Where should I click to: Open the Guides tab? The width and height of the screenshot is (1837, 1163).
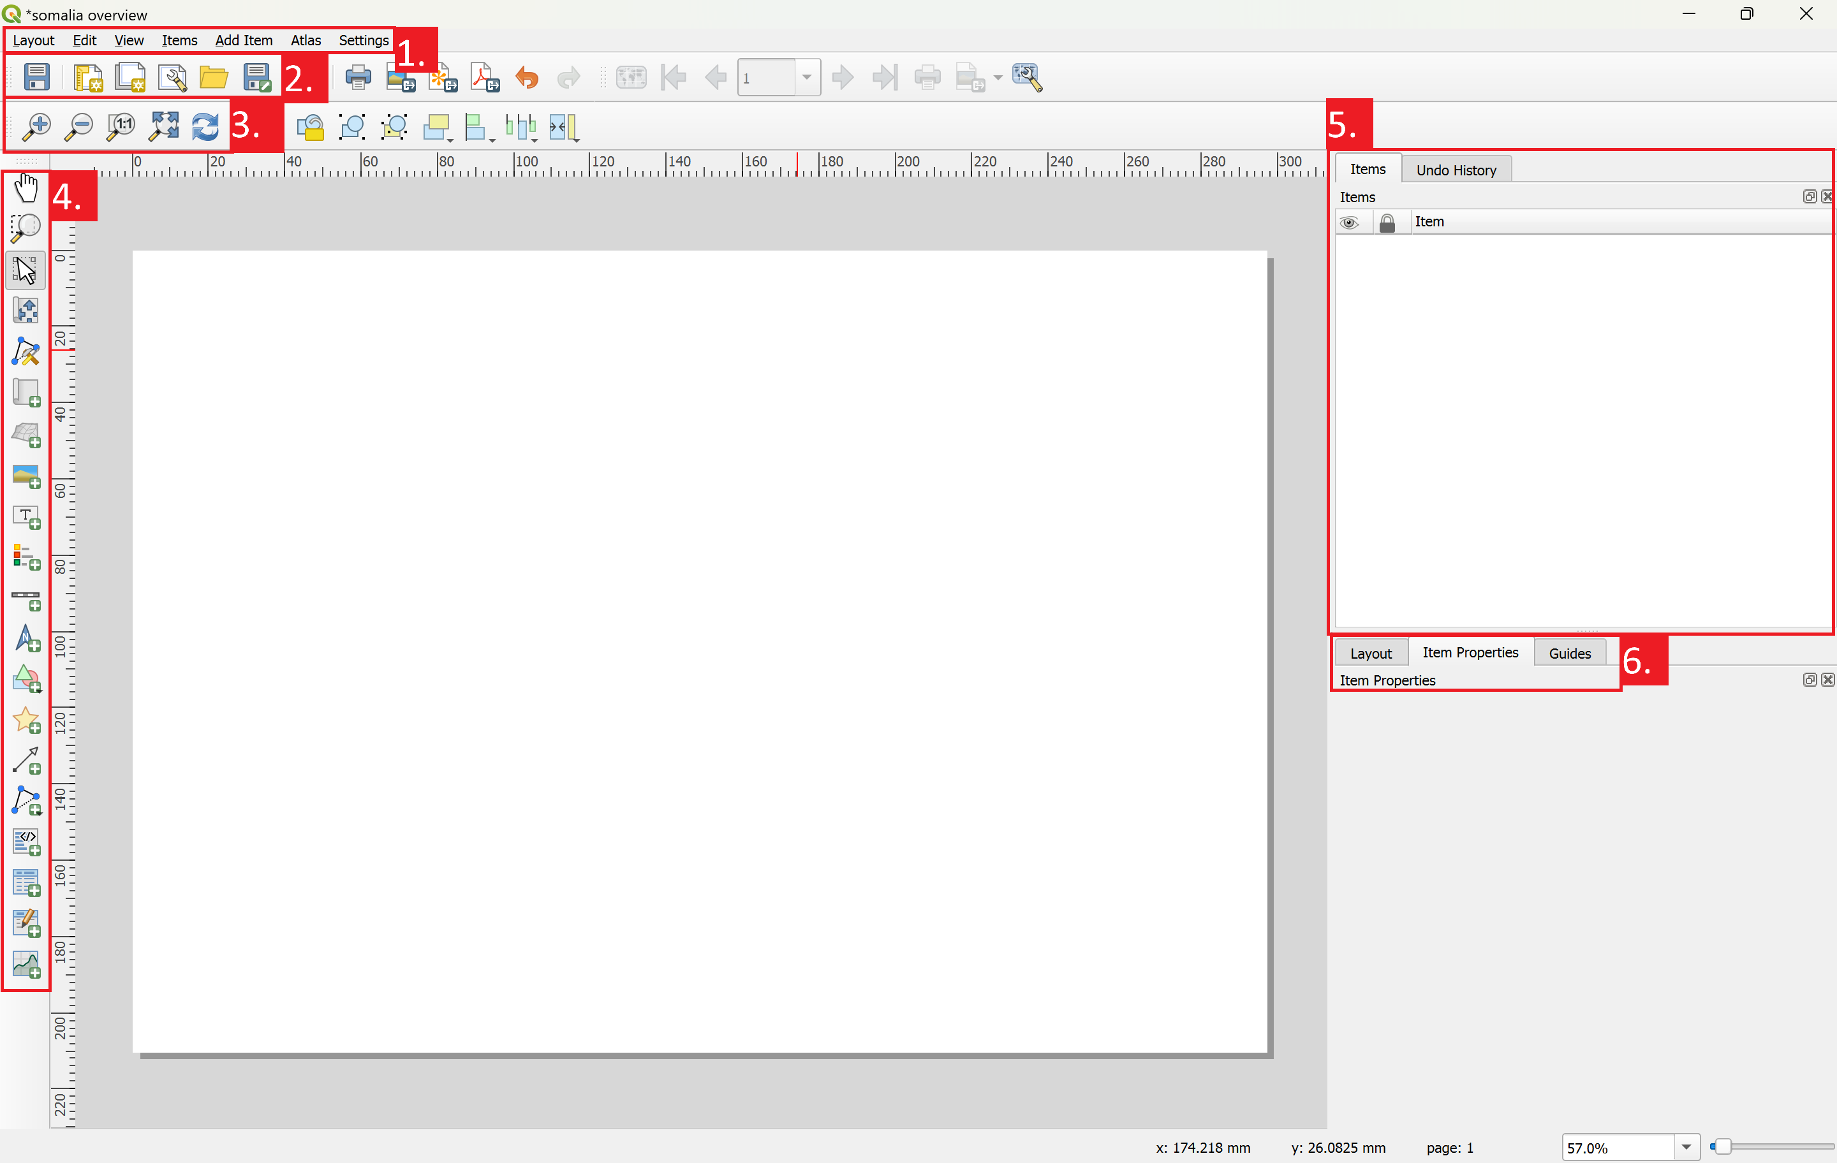click(1569, 653)
